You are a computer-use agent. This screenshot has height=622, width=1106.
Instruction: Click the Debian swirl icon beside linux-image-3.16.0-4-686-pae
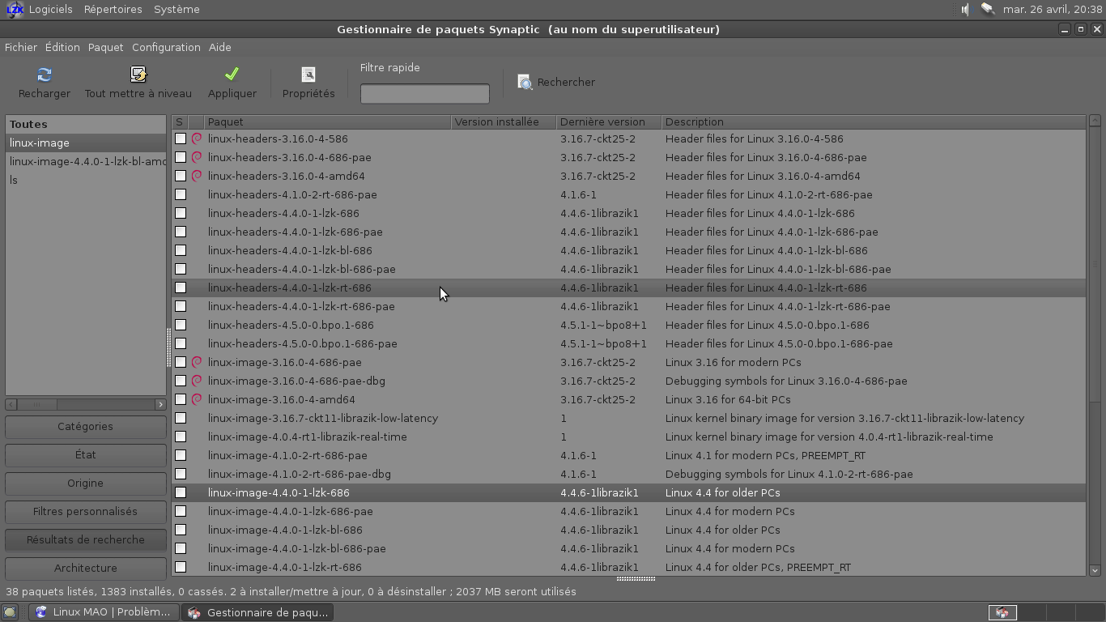tap(197, 362)
